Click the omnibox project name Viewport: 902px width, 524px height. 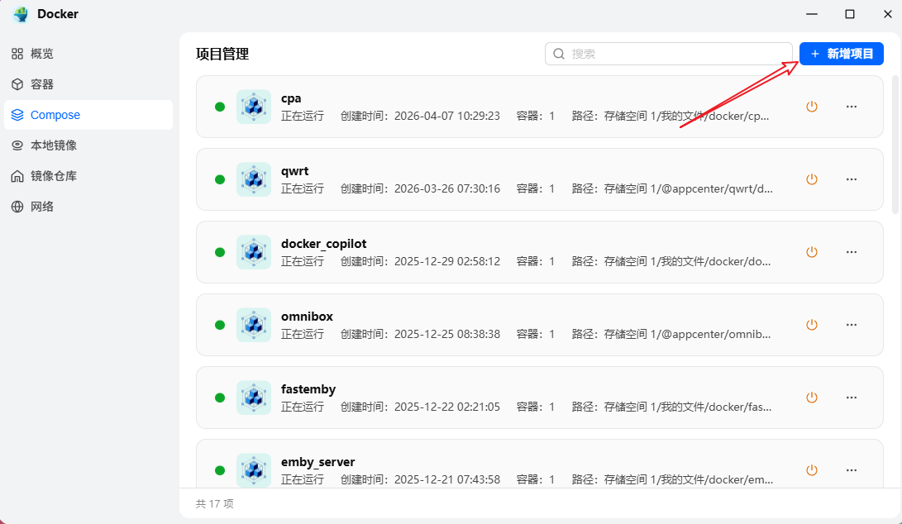pyautogui.click(x=308, y=317)
